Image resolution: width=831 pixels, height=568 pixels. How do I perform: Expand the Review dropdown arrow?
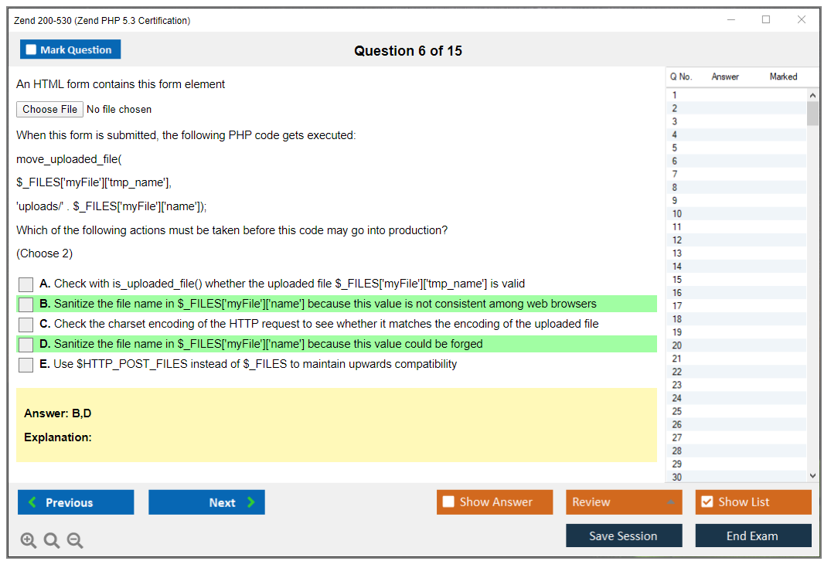click(x=671, y=502)
